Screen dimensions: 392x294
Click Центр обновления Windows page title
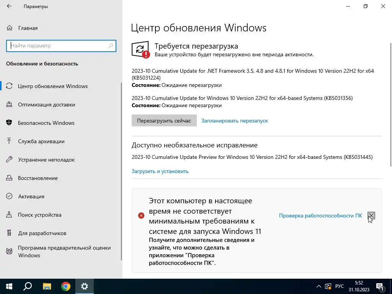click(199, 28)
